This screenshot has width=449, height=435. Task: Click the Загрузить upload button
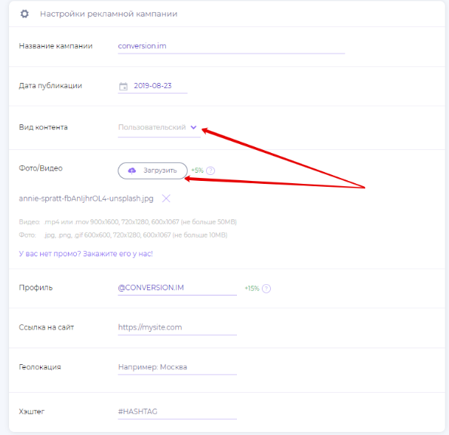coord(152,170)
